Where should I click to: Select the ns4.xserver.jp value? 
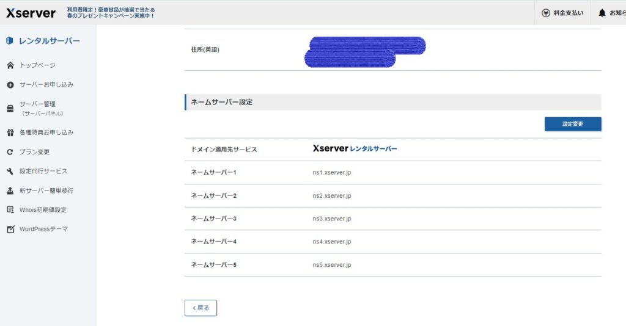(x=332, y=242)
